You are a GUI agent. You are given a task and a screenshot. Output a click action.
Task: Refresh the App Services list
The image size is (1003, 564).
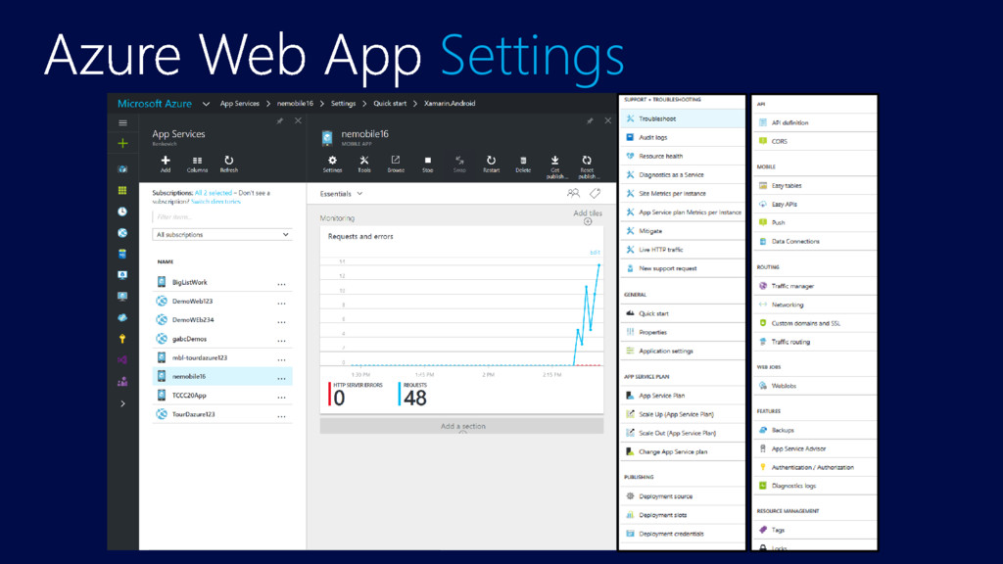[x=228, y=164]
